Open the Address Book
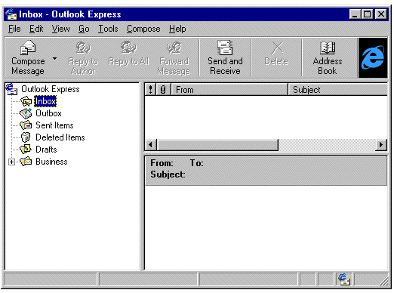Screen dimensions: 394x293 [328, 58]
